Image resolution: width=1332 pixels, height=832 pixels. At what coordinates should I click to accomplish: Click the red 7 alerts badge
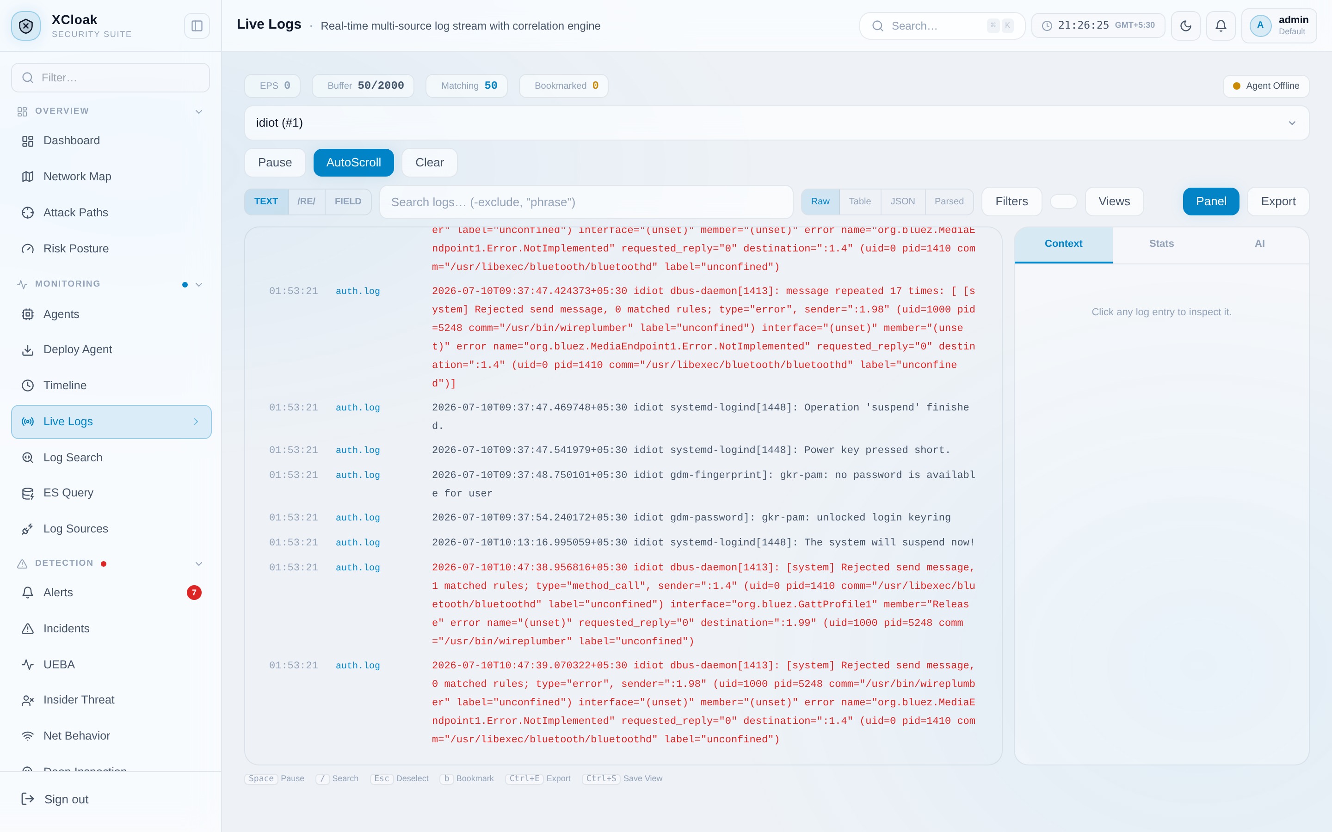point(194,593)
